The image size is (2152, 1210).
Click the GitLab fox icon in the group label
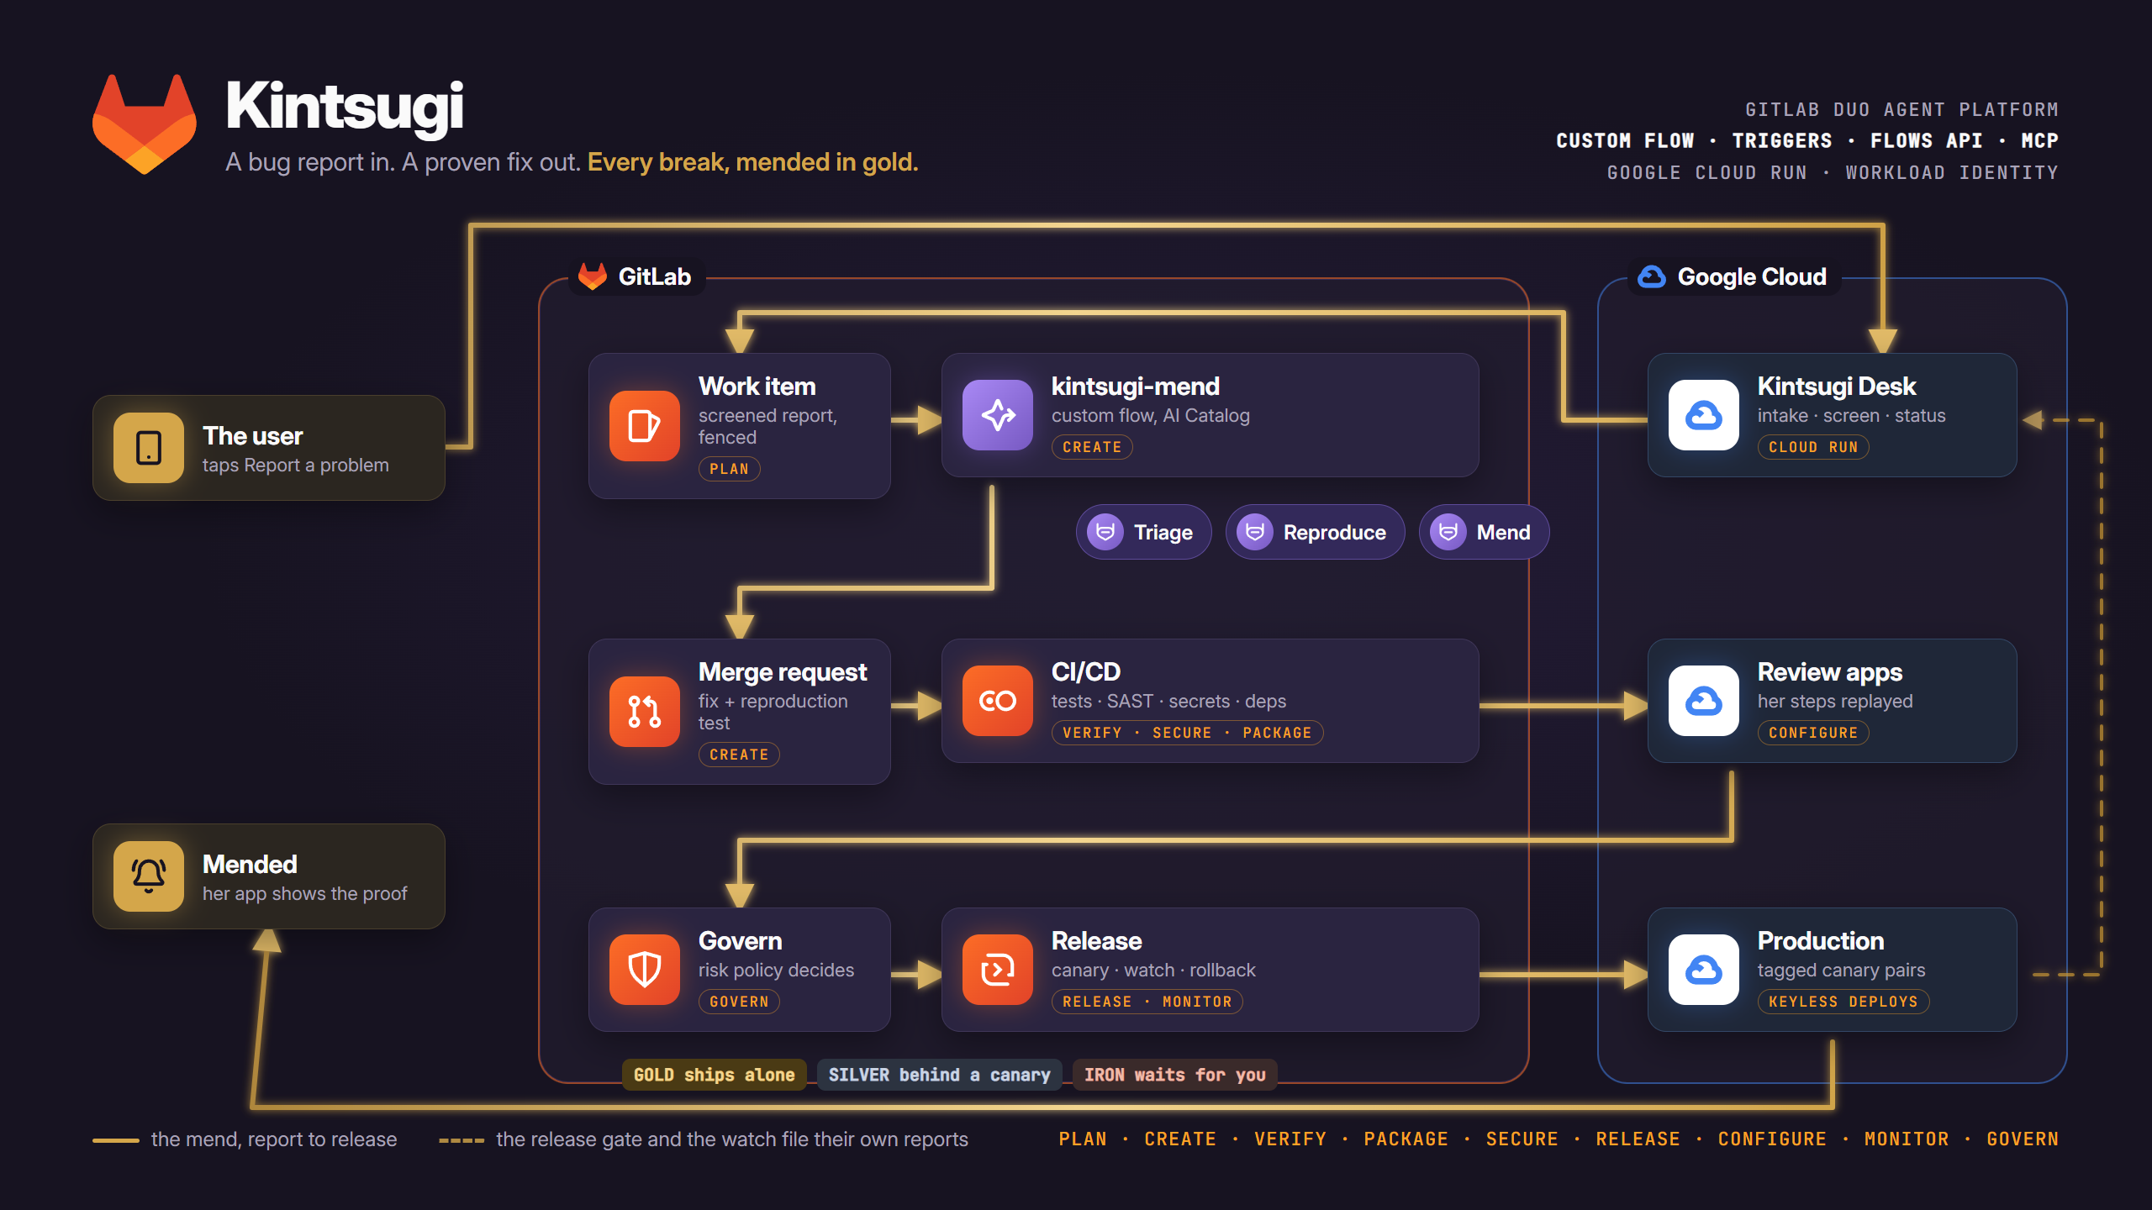[x=593, y=276]
